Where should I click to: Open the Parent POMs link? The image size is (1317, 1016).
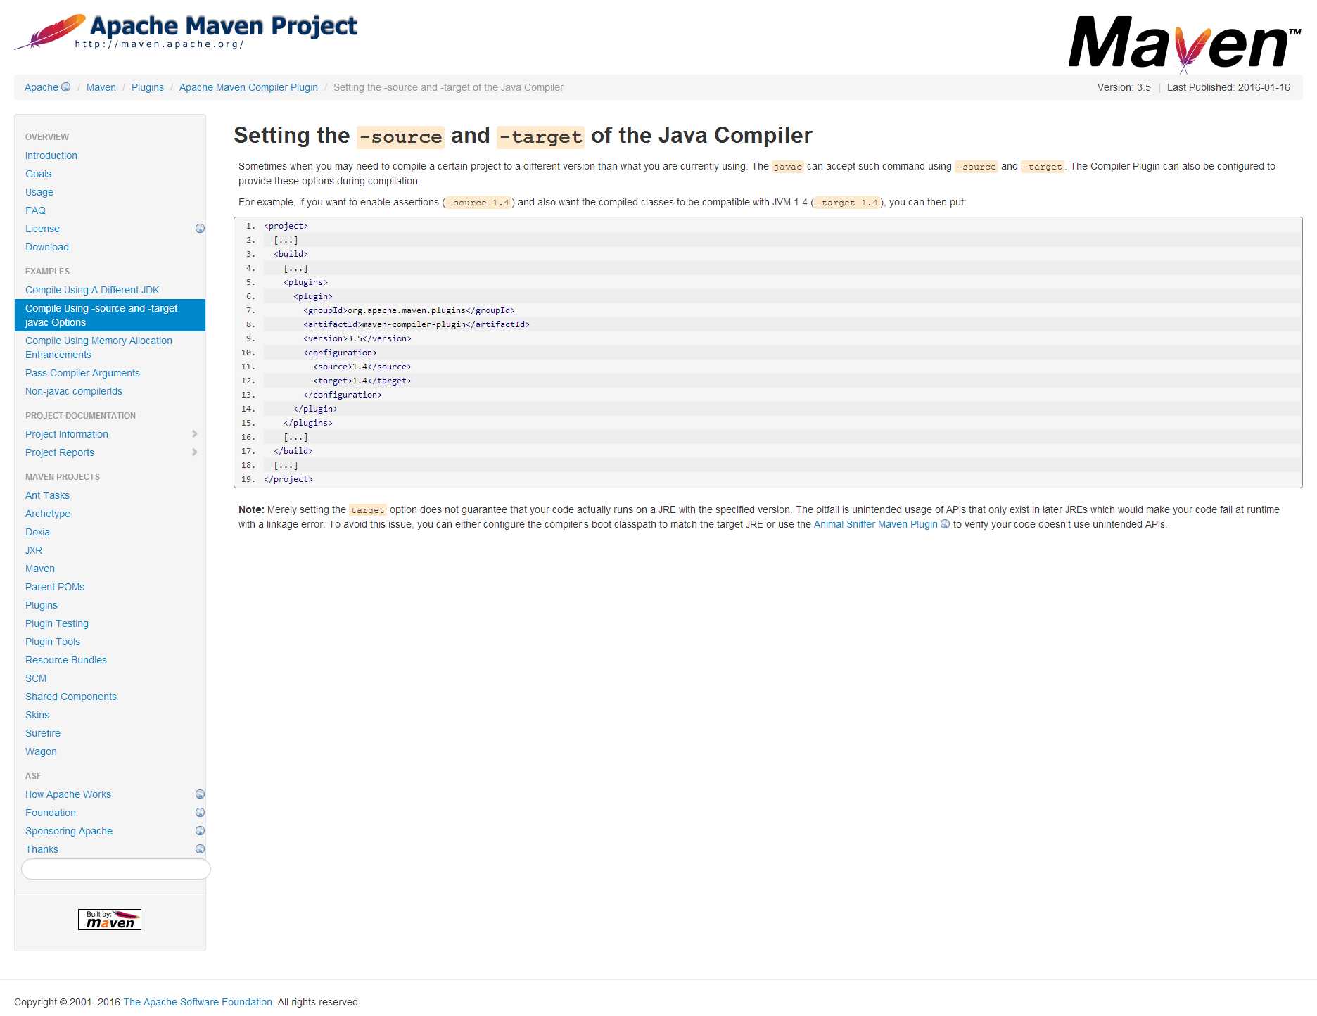pyautogui.click(x=55, y=587)
